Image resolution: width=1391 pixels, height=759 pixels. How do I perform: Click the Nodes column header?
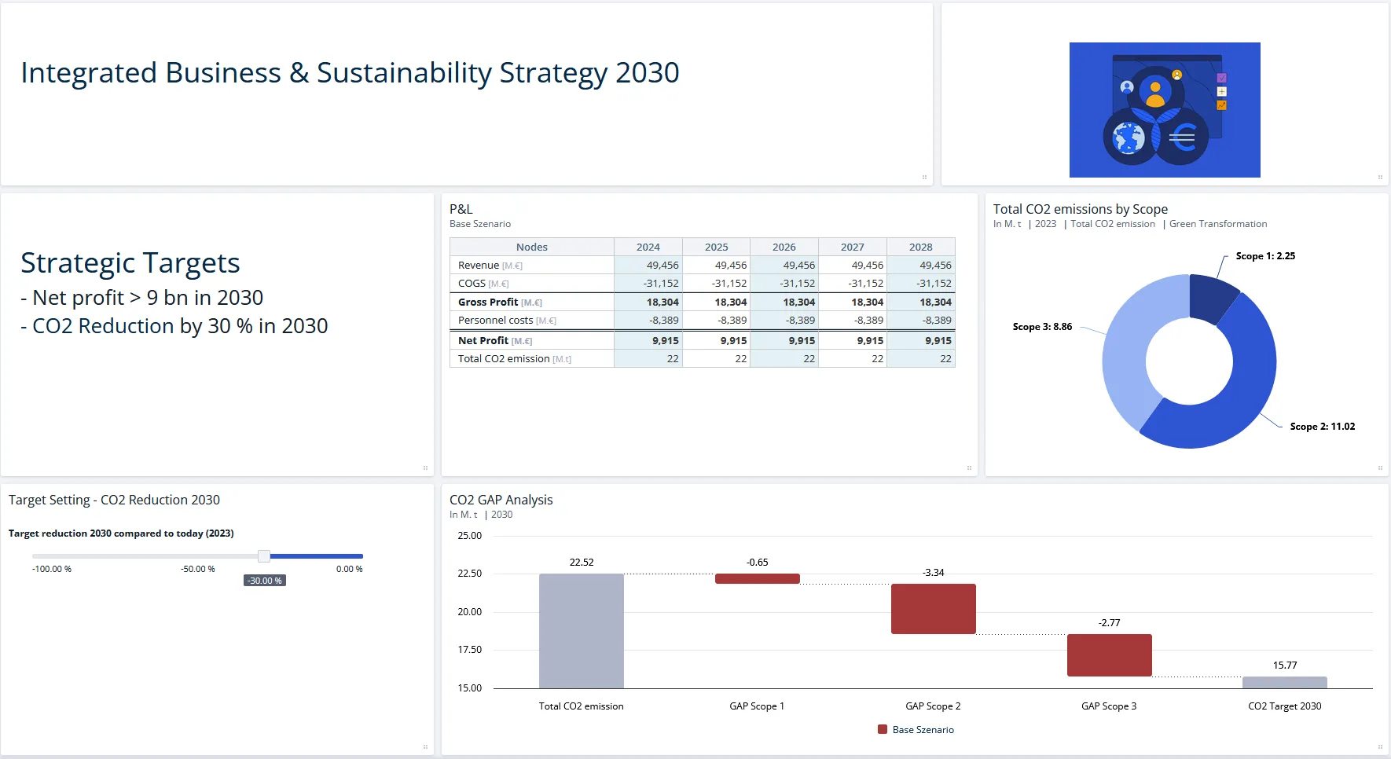532,247
